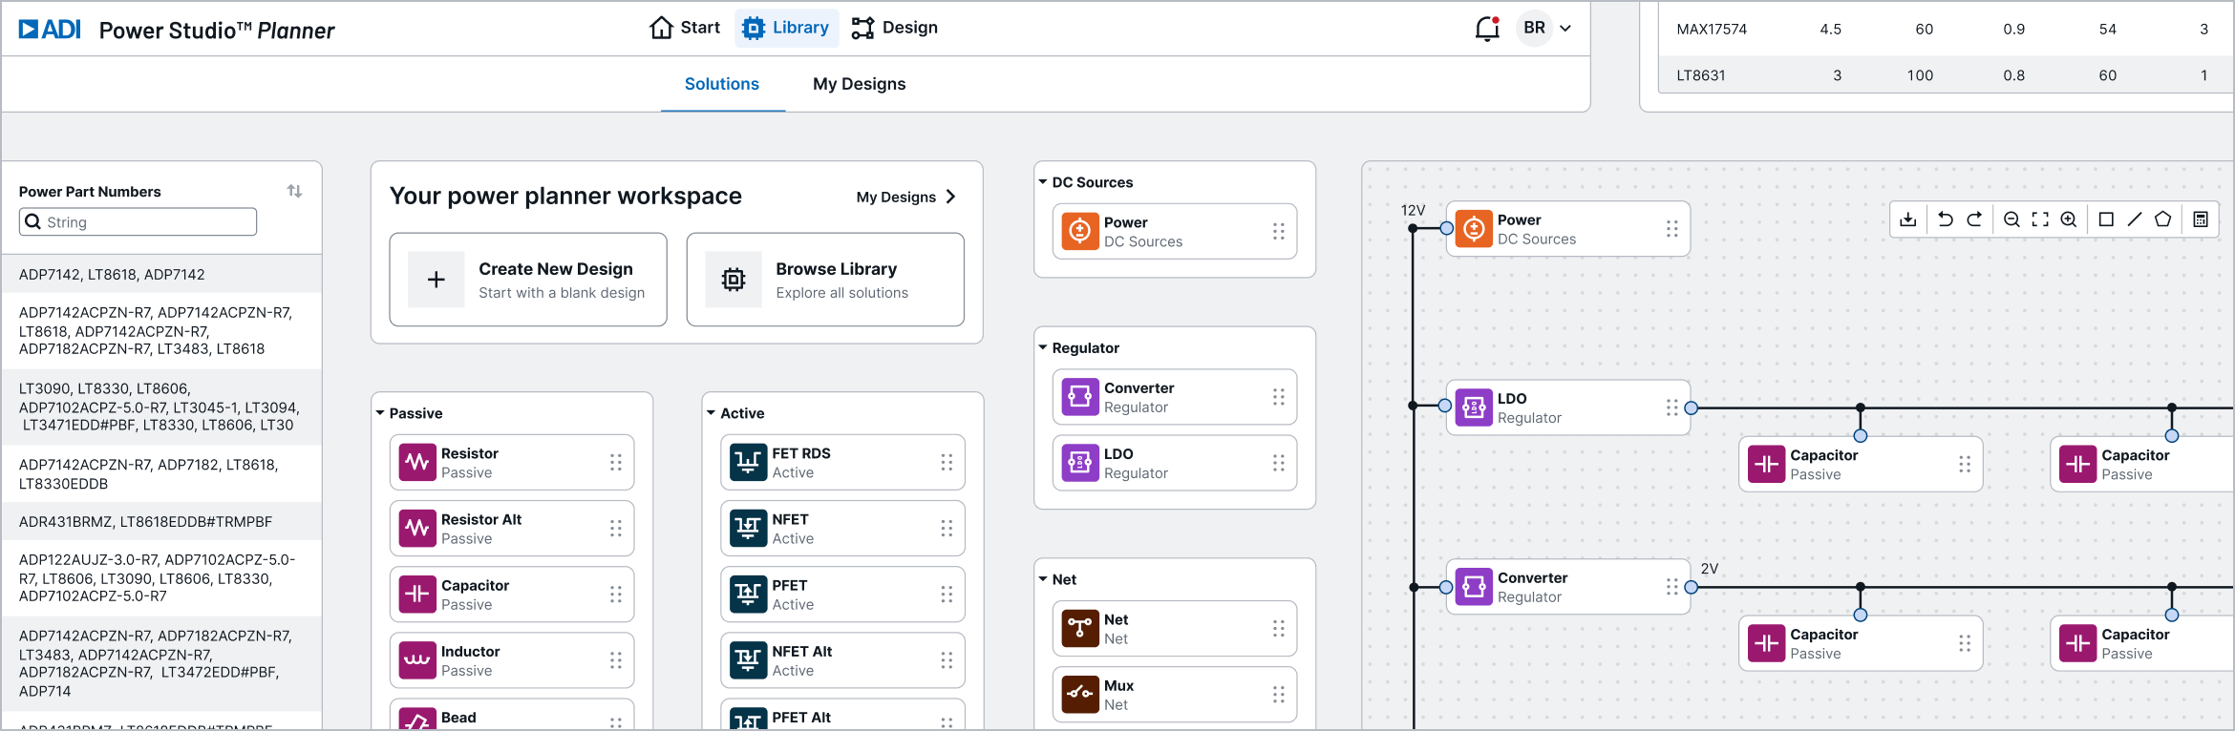2235x731 pixels.
Task: Undo the last canvas action
Action: 1945,219
